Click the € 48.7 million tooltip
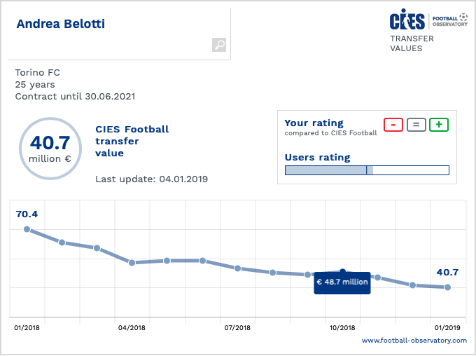The width and height of the screenshot is (476, 356). point(342,282)
